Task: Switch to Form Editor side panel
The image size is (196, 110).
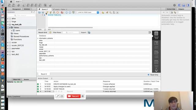Action: pyautogui.click(x=156, y=45)
